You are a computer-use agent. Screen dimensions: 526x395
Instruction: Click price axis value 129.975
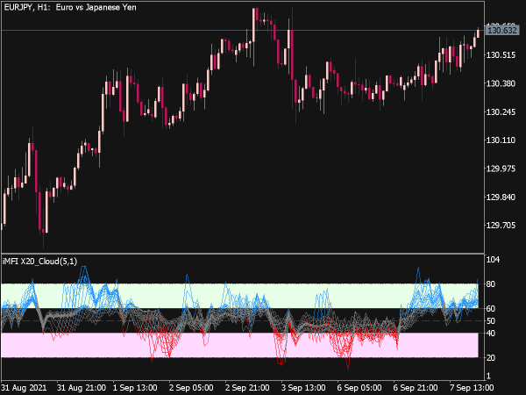click(501, 169)
